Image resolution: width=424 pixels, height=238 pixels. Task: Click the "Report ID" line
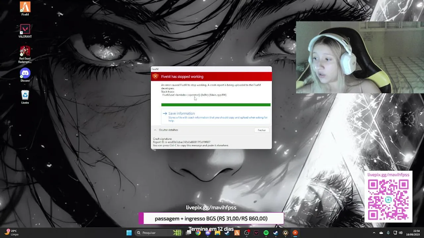coord(182,142)
